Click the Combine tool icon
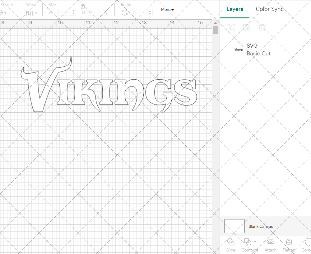 [x=248, y=242]
